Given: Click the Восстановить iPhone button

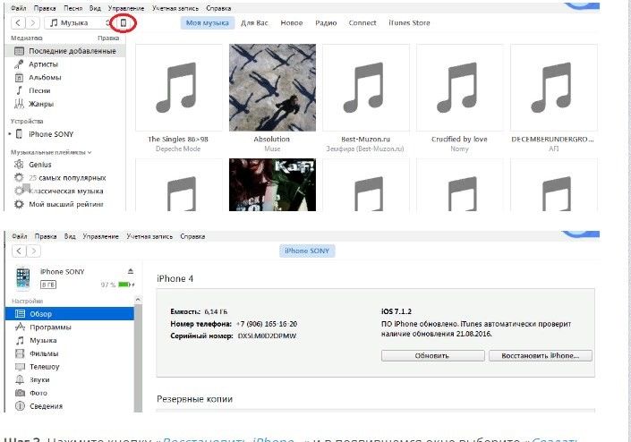Looking at the screenshot, I should click(x=540, y=355).
